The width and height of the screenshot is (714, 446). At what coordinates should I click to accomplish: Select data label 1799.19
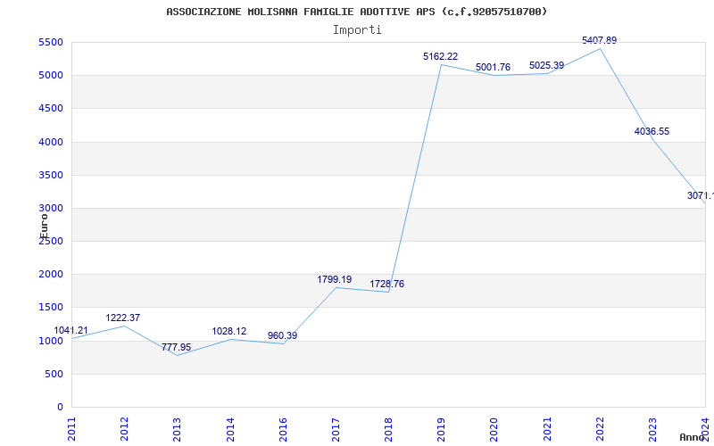point(335,280)
